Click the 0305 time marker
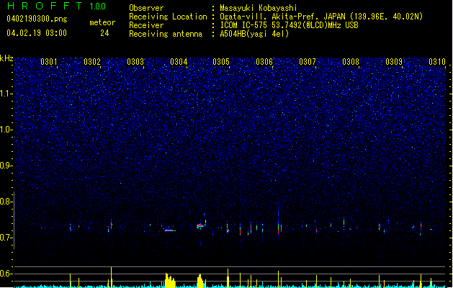The width and height of the screenshot is (453, 288). [x=221, y=62]
